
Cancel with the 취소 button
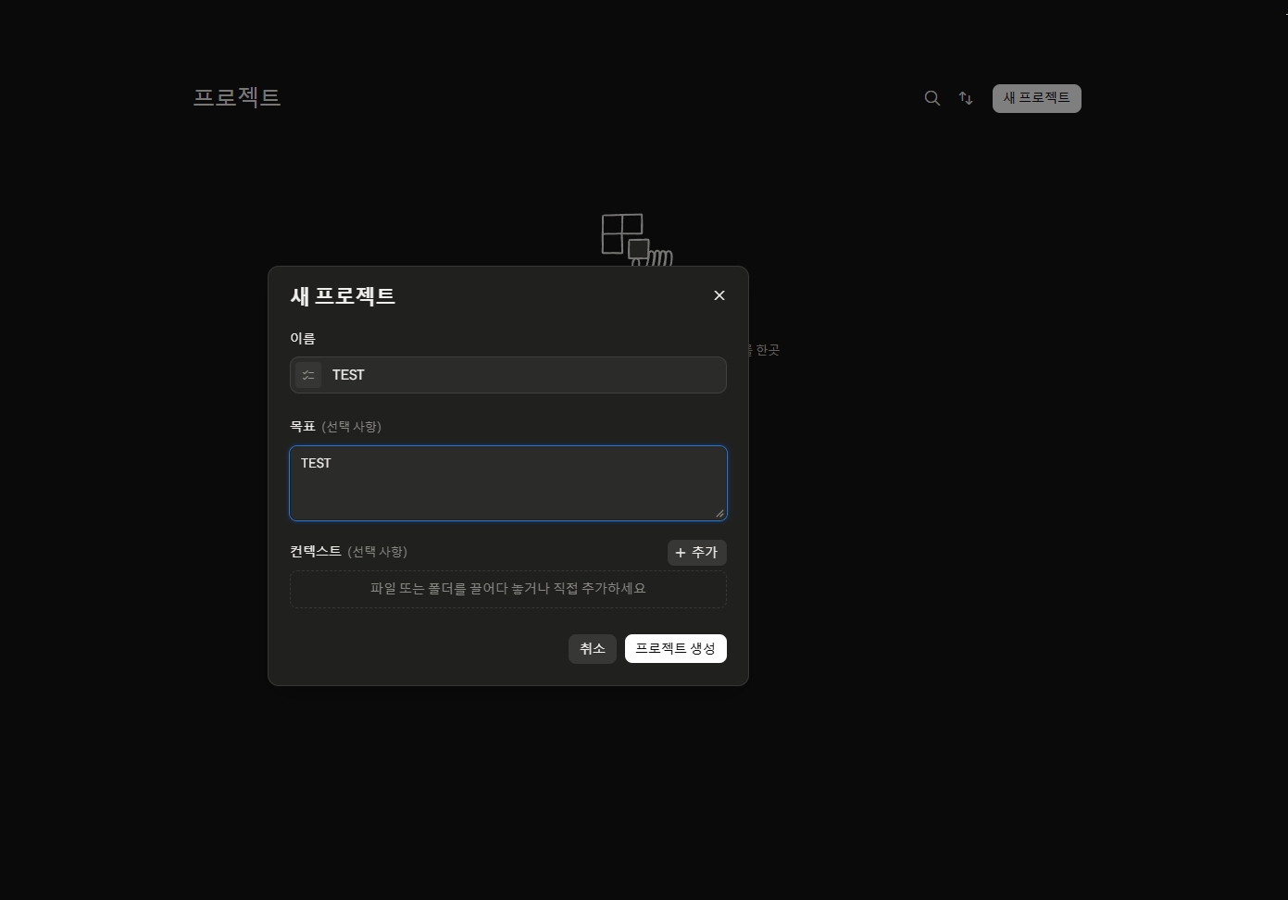coord(593,649)
